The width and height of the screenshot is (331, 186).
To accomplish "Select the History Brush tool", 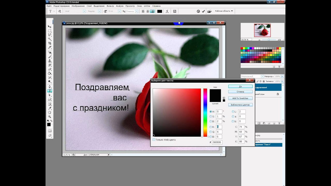I will (49, 65).
